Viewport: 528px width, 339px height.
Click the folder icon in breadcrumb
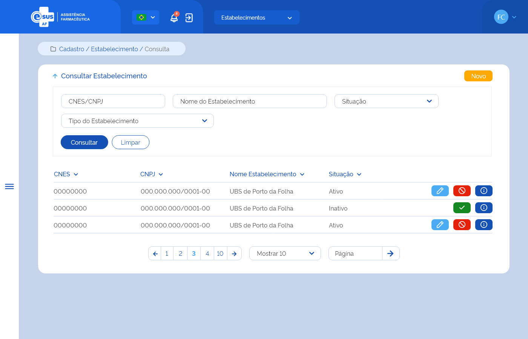pyautogui.click(x=53, y=49)
